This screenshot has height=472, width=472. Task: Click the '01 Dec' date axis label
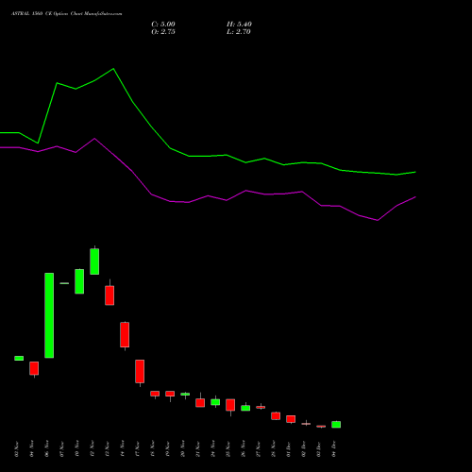(x=289, y=449)
